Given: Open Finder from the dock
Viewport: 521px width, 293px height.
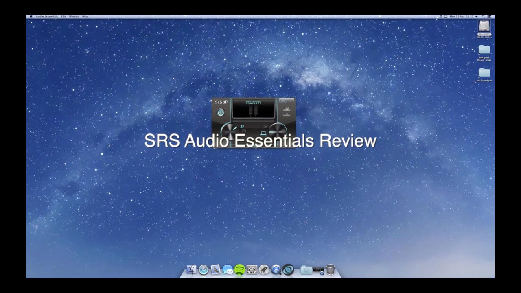Looking at the screenshot, I should [191, 269].
